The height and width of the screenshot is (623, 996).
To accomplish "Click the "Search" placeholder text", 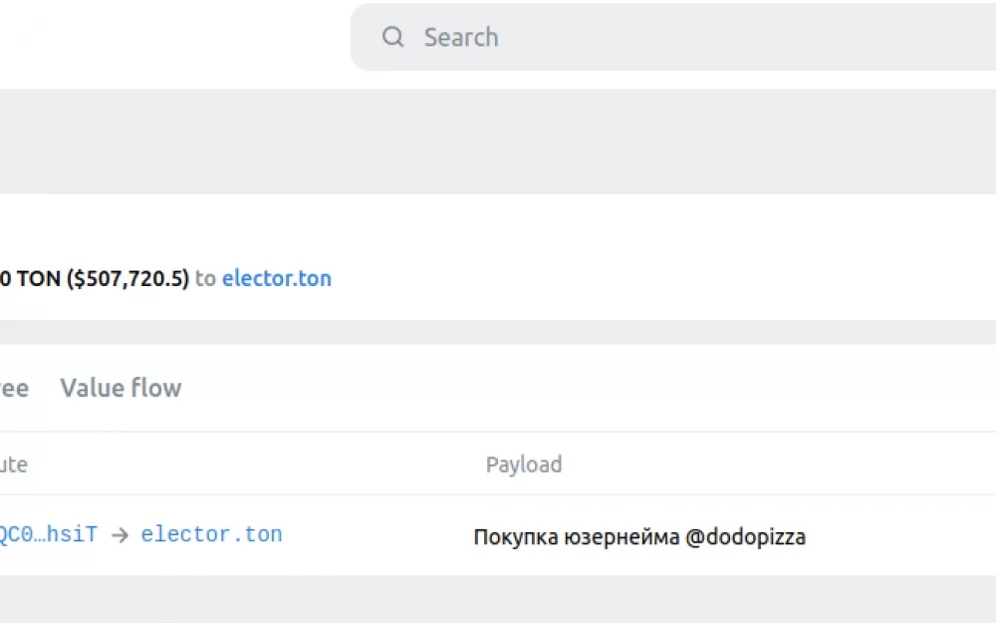I will coord(461,38).
